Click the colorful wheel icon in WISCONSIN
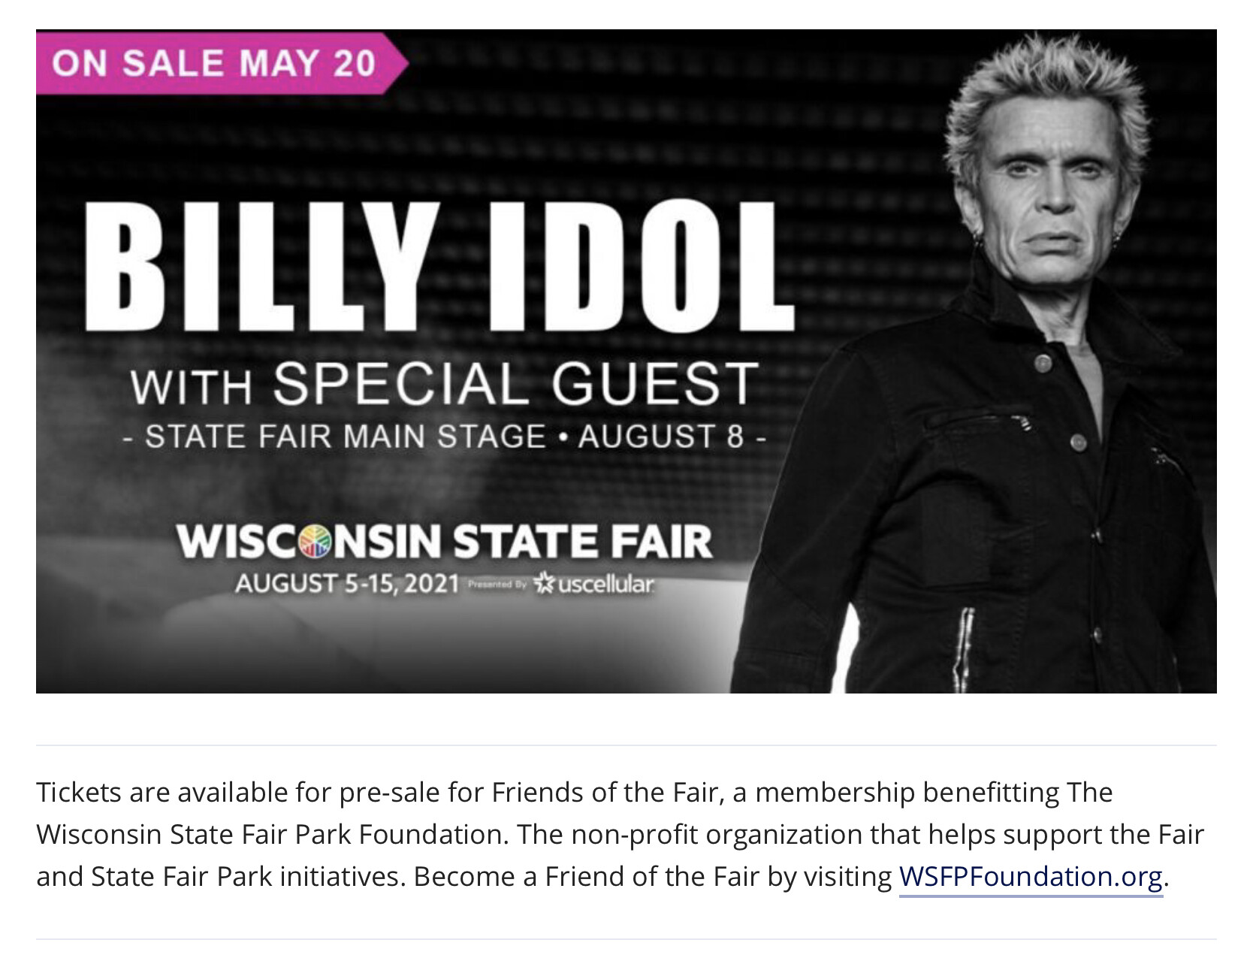Screen dimensions: 1253x961 [315, 542]
